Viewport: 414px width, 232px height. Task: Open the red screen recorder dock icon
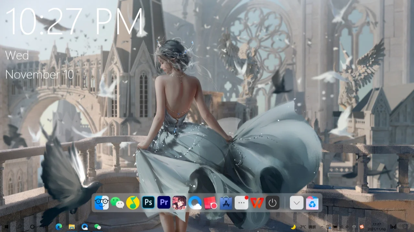coord(210,203)
